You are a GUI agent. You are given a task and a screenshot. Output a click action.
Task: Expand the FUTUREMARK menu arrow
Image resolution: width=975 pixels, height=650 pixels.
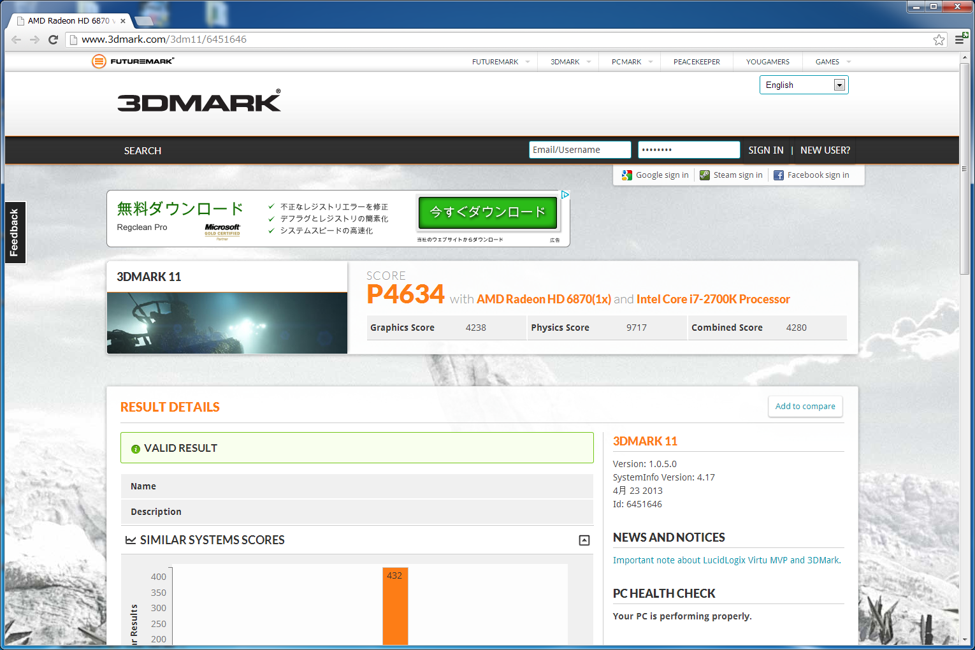coord(527,62)
